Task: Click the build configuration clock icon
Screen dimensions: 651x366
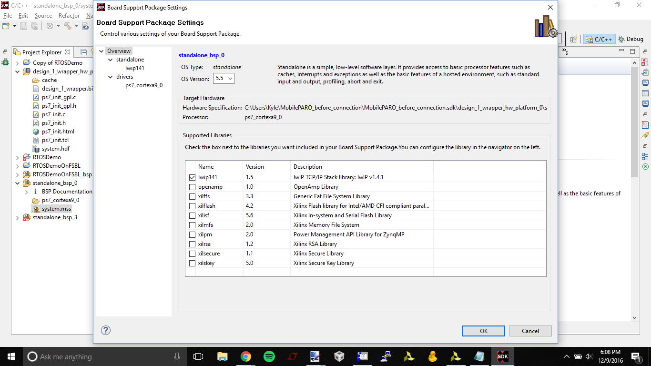Action: [x=50, y=26]
